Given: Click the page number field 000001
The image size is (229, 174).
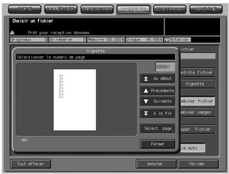Looking at the screenshot, I should 165,67.
